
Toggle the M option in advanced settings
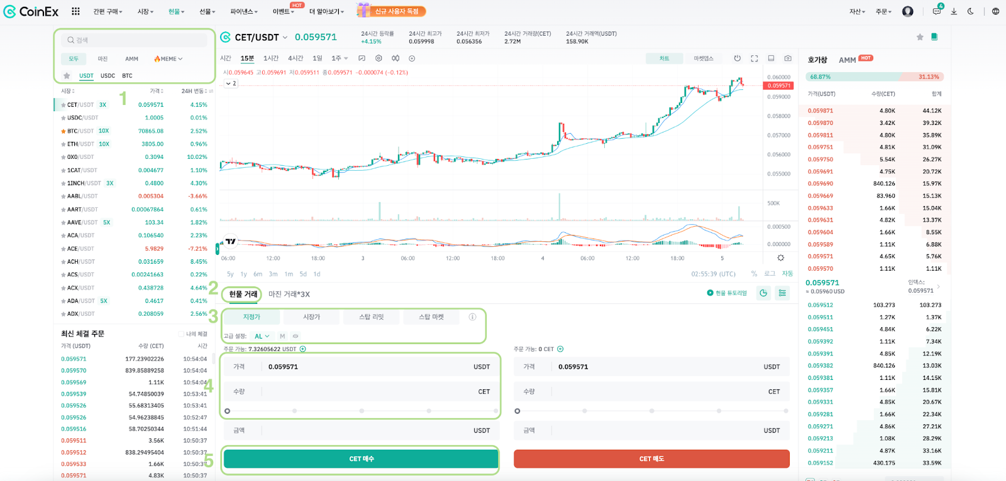[282, 337]
